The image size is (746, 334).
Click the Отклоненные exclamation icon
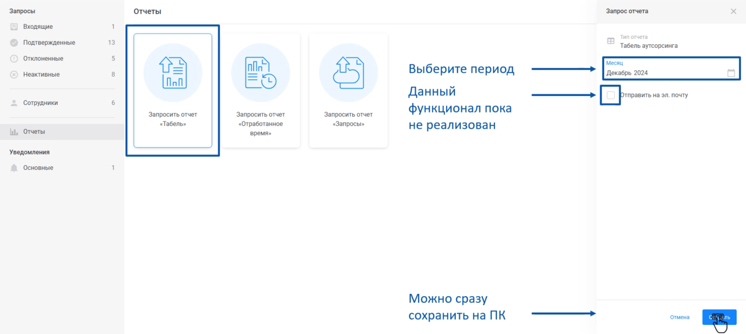(x=14, y=59)
